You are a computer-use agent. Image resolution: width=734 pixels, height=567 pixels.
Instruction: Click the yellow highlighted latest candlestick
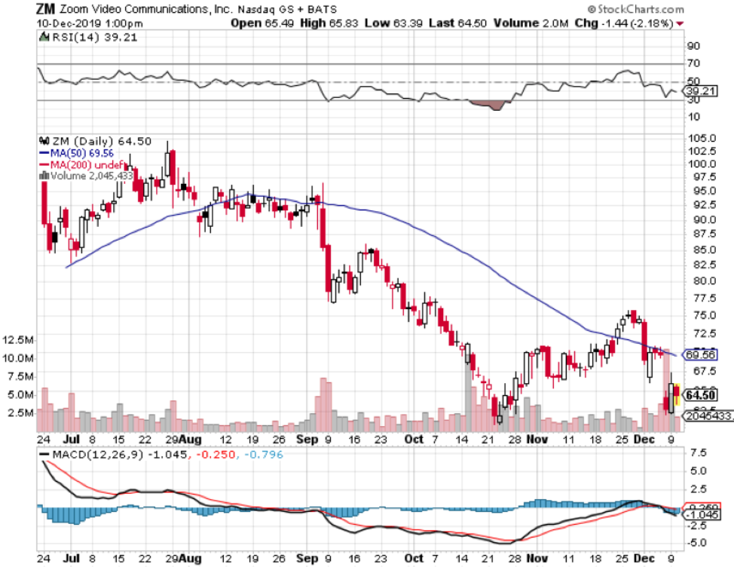click(x=677, y=394)
